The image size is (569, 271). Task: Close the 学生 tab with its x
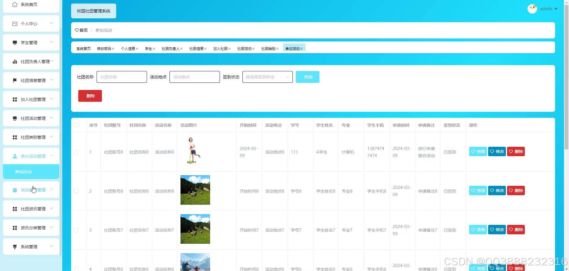154,49
